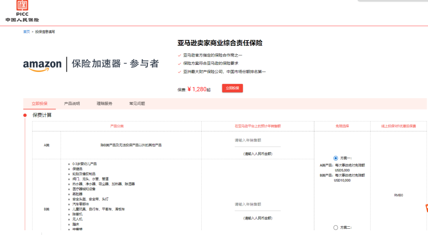Click the 轮胎及橡胶制品 list item
428x235 pixels.
point(84,174)
